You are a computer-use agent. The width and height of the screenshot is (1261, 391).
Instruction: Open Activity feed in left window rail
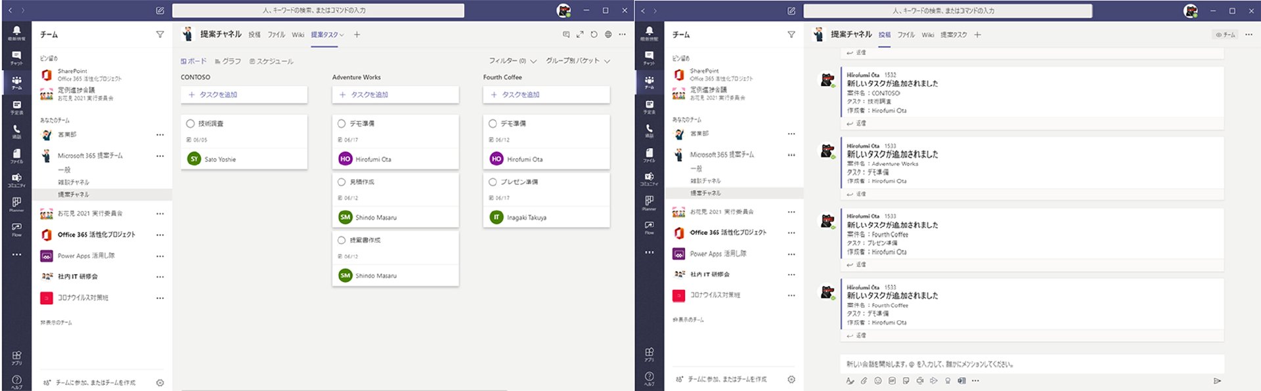click(x=16, y=33)
